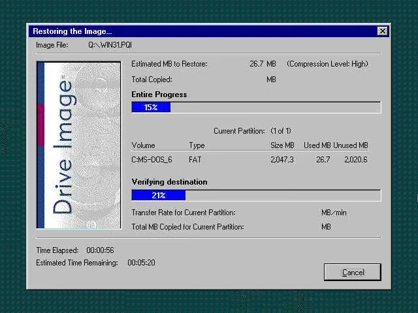Click the "Total Copied:" label

point(152,80)
